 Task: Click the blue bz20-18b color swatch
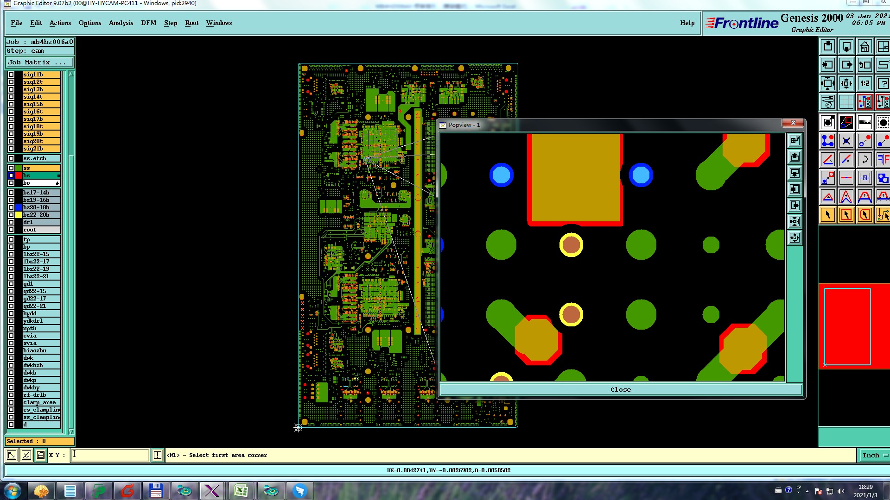point(19,207)
